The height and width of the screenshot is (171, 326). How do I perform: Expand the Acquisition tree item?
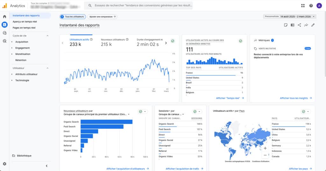coord(12,42)
